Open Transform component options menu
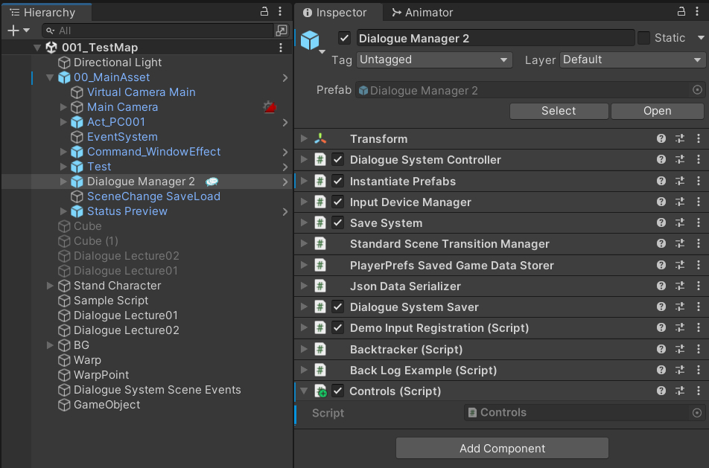709x468 pixels. point(698,138)
